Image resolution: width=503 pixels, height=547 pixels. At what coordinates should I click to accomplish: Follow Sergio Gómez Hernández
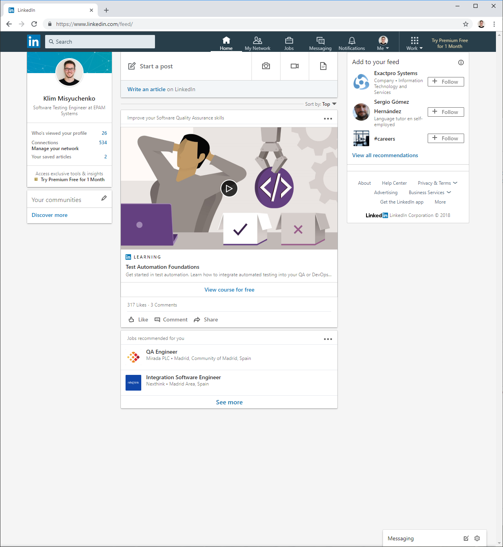446,112
